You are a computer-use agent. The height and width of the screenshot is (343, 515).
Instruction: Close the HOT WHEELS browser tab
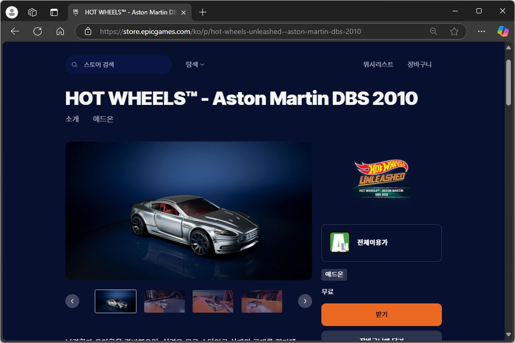(x=184, y=12)
